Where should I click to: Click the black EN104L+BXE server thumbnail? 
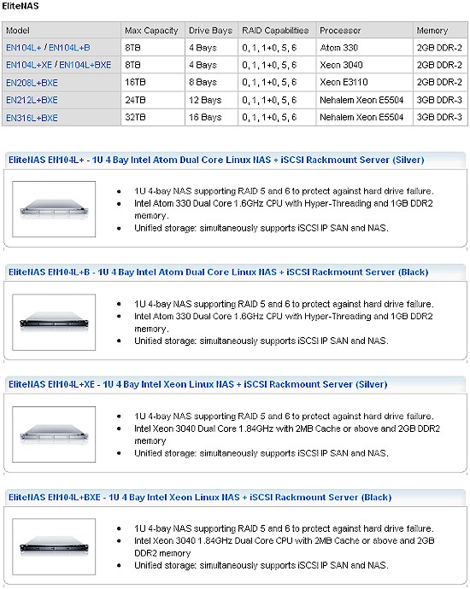(x=54, y=547)
